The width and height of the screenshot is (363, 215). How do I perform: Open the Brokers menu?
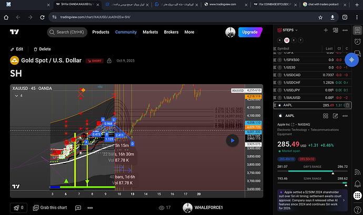171,32
